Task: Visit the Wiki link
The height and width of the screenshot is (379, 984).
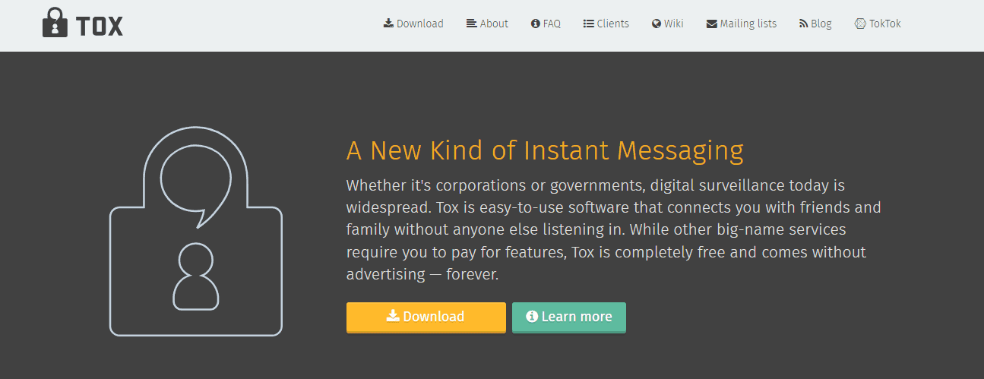Action: [668, 24]
